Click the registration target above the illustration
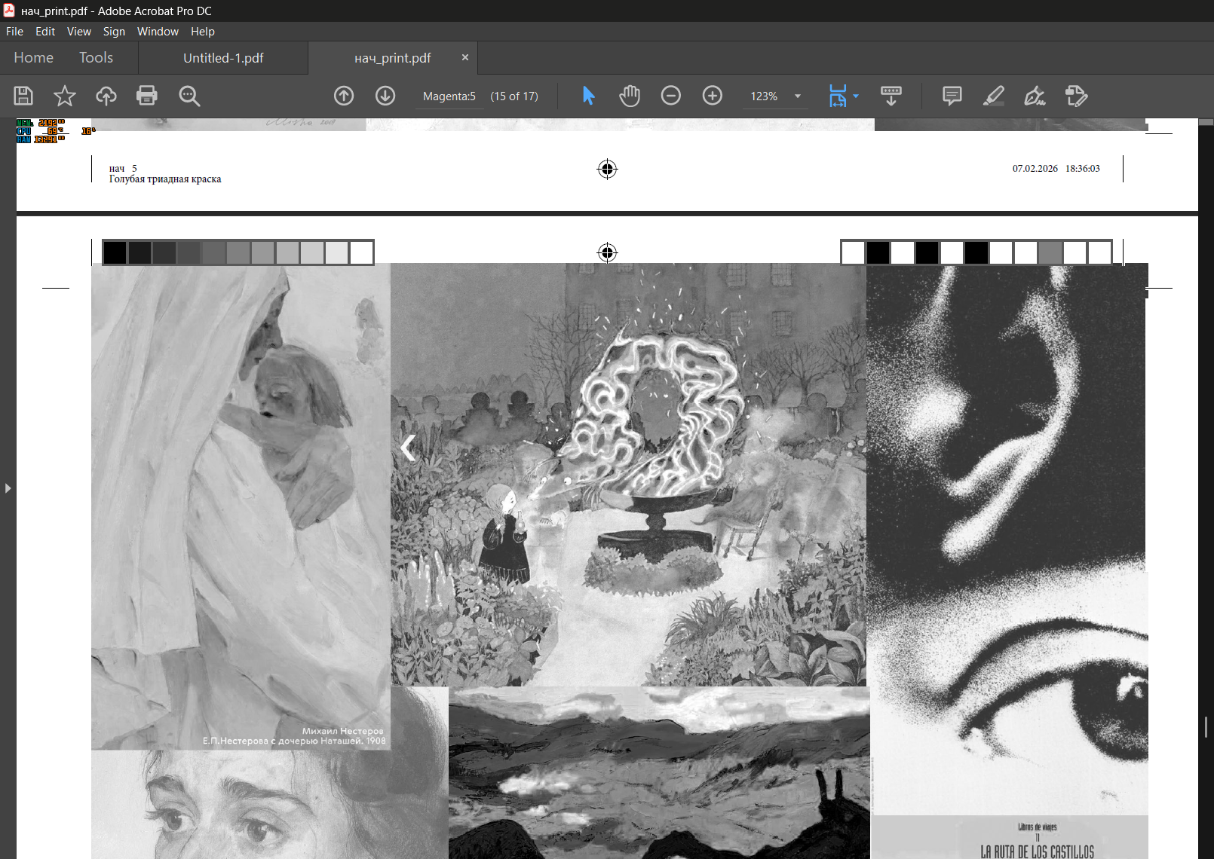Screen dimensions: 1214x859 (607, 252)
